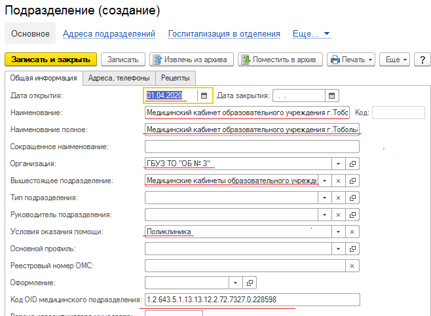Open Госпитализация в отделения link
The height and width of the screenshot is (316, 431).
coord(224,33)
